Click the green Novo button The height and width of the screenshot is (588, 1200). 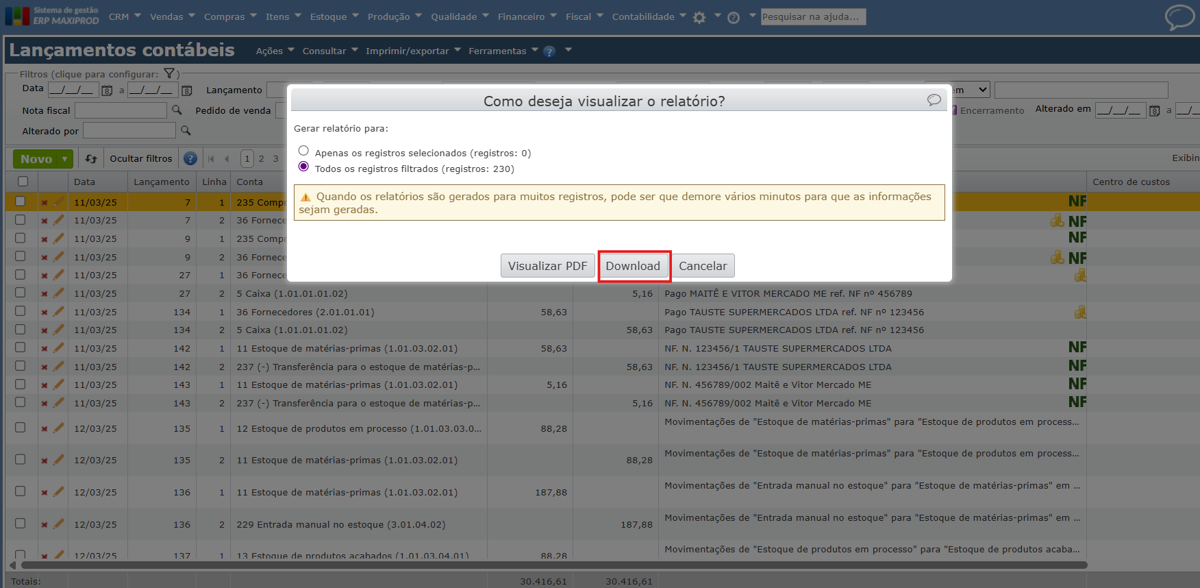(36, 159)
